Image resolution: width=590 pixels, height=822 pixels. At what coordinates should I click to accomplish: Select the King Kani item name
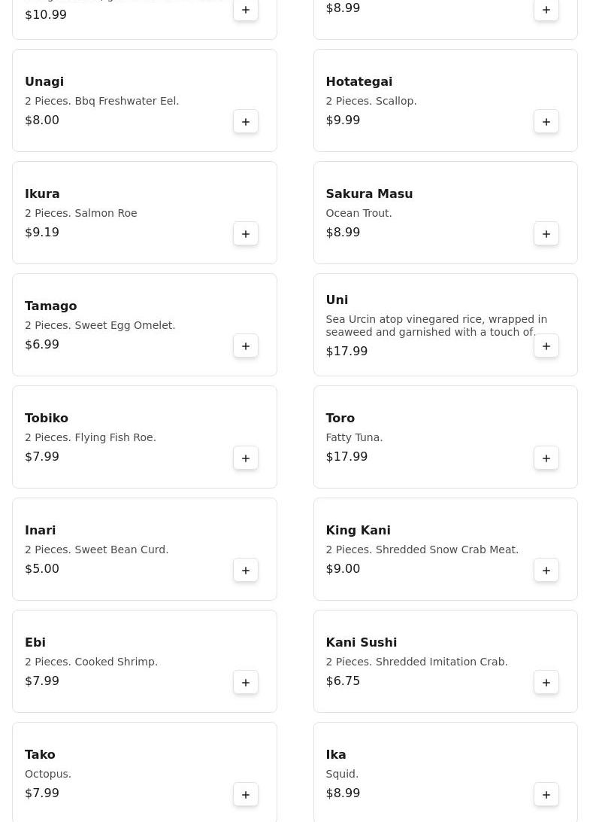(x=358, y=530)
